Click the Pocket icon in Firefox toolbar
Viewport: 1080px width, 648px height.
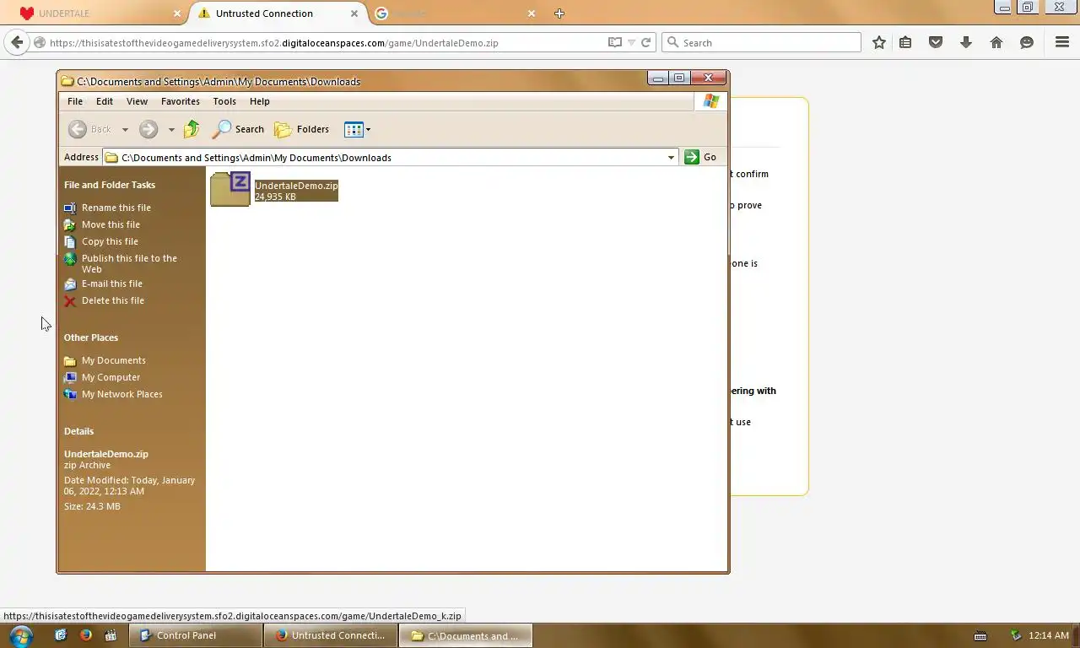coord(936,42)
